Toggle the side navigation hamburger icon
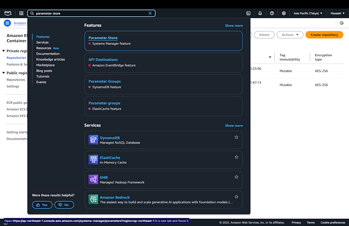Viewport: 349px width, 226px height. tap(7, 23)
